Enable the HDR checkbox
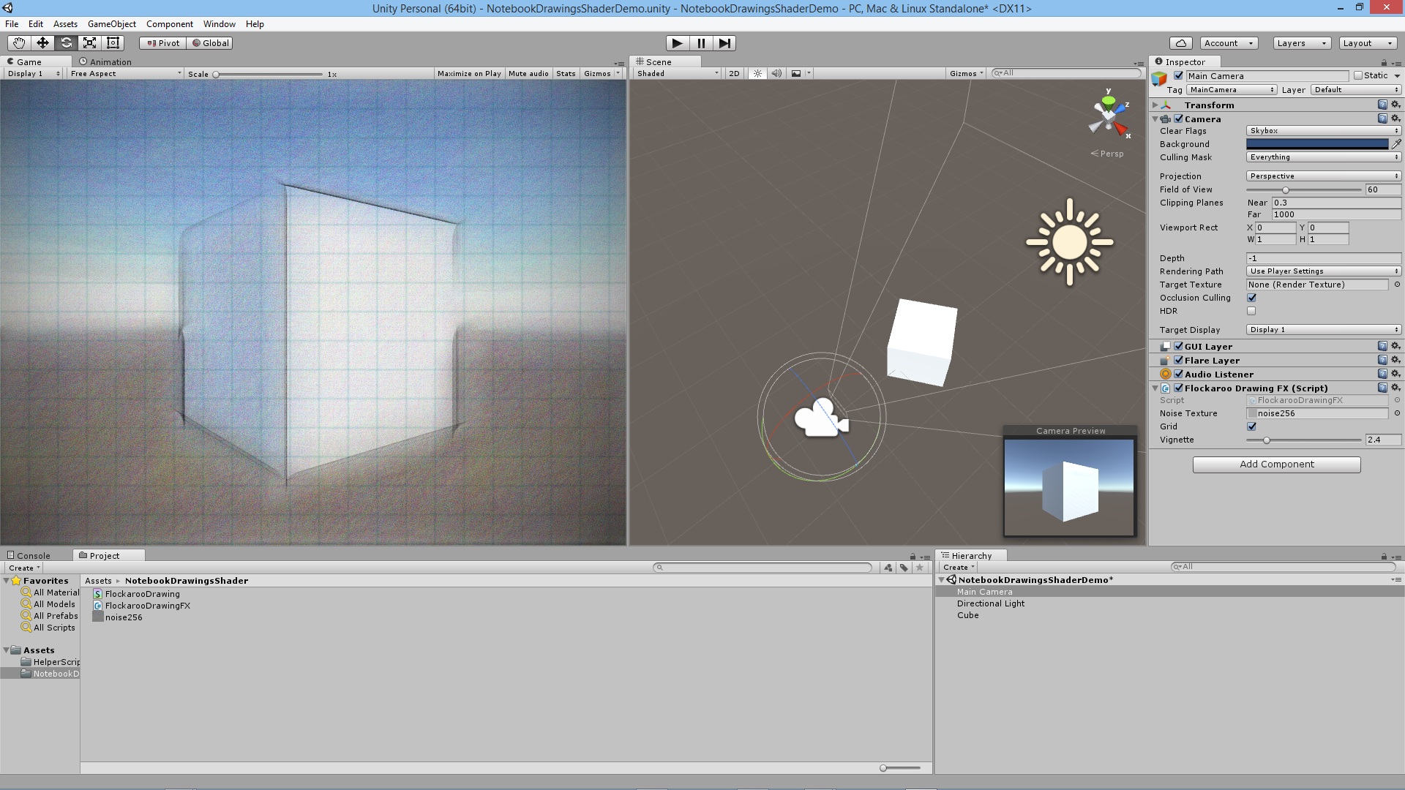1405x790 pixels. pos(1251,311)
